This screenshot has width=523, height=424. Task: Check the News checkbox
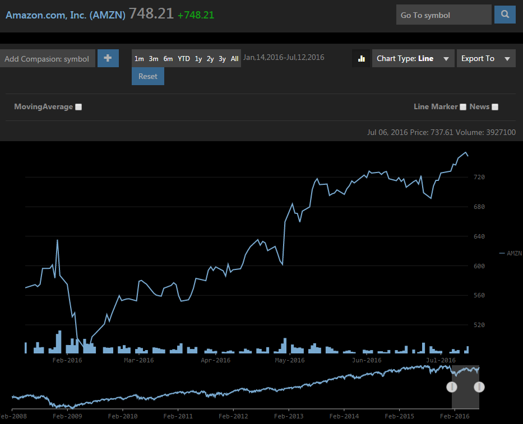(495, 106)
